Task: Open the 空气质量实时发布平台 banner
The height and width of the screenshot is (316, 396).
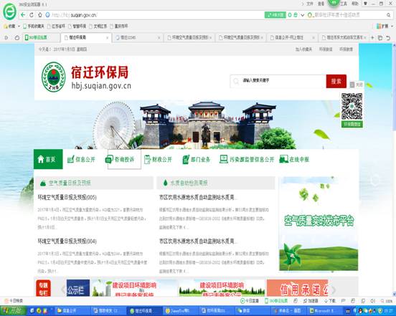Action: pos(319,224)
